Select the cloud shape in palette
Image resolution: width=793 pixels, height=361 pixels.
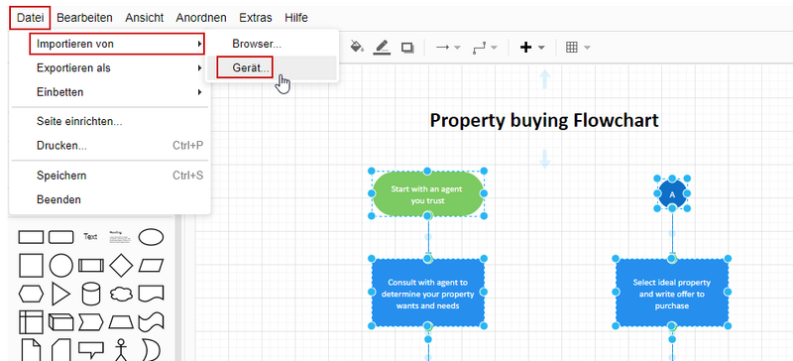coord(121,294)
